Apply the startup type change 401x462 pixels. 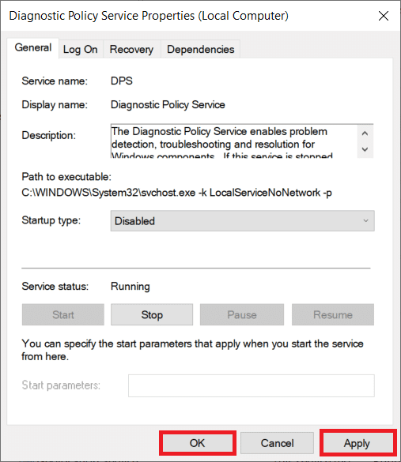[x=357, y=443]
